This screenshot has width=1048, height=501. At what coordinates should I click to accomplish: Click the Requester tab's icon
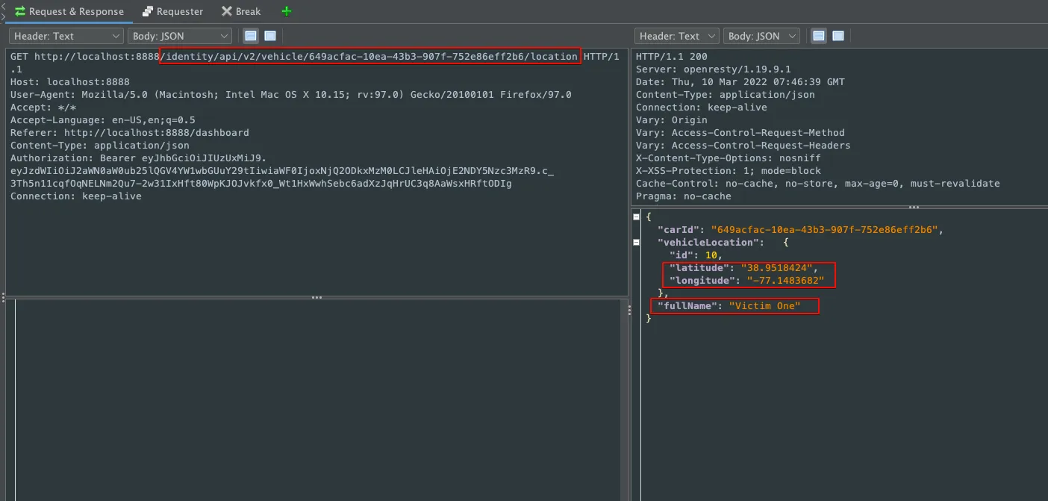(x=148, y=11)
